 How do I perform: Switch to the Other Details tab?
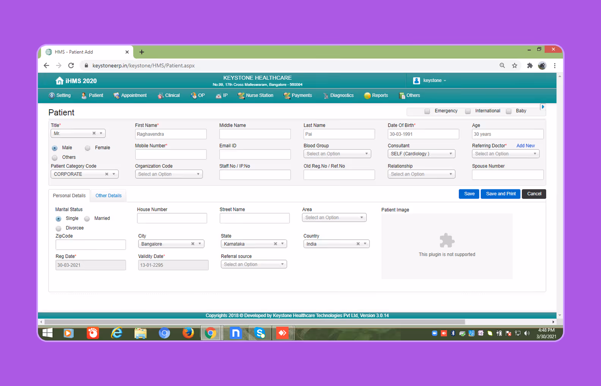(x=109, y=196)
